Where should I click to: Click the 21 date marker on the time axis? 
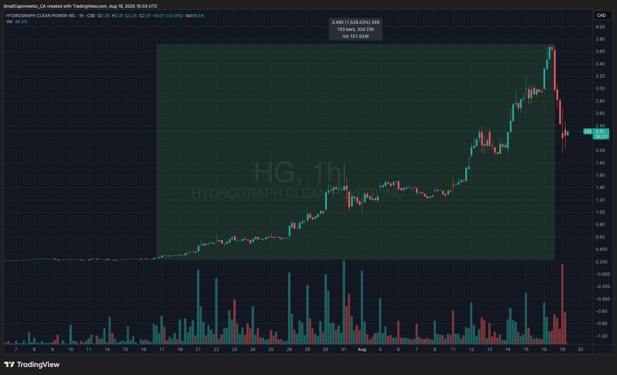click(198, 349)
